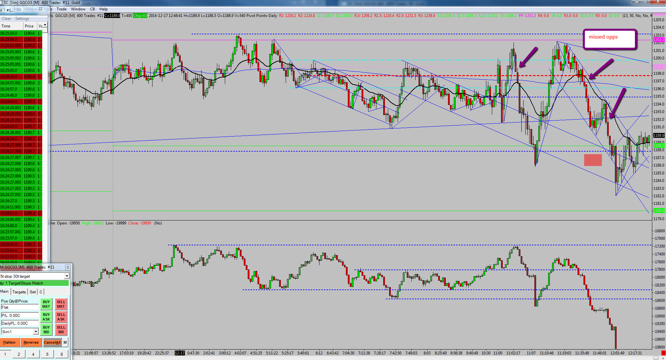Select the 16:24:58.0 trade row
The height and width of the screenshot is (360, 666).
coord(21,77)
